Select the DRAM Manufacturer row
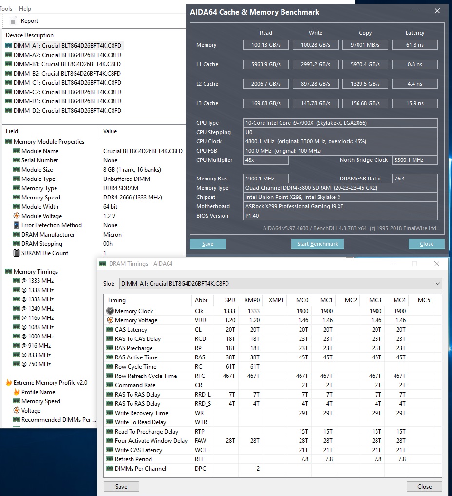The width and height of the screenshot is (452, 496). coord(94,235)
